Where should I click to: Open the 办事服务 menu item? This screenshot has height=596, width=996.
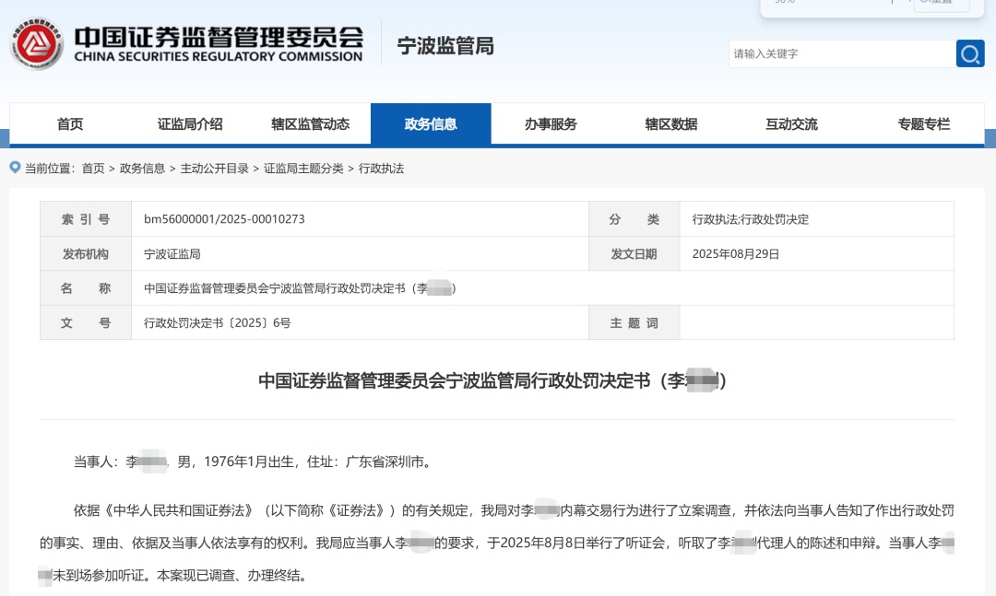tap(550, 123)
